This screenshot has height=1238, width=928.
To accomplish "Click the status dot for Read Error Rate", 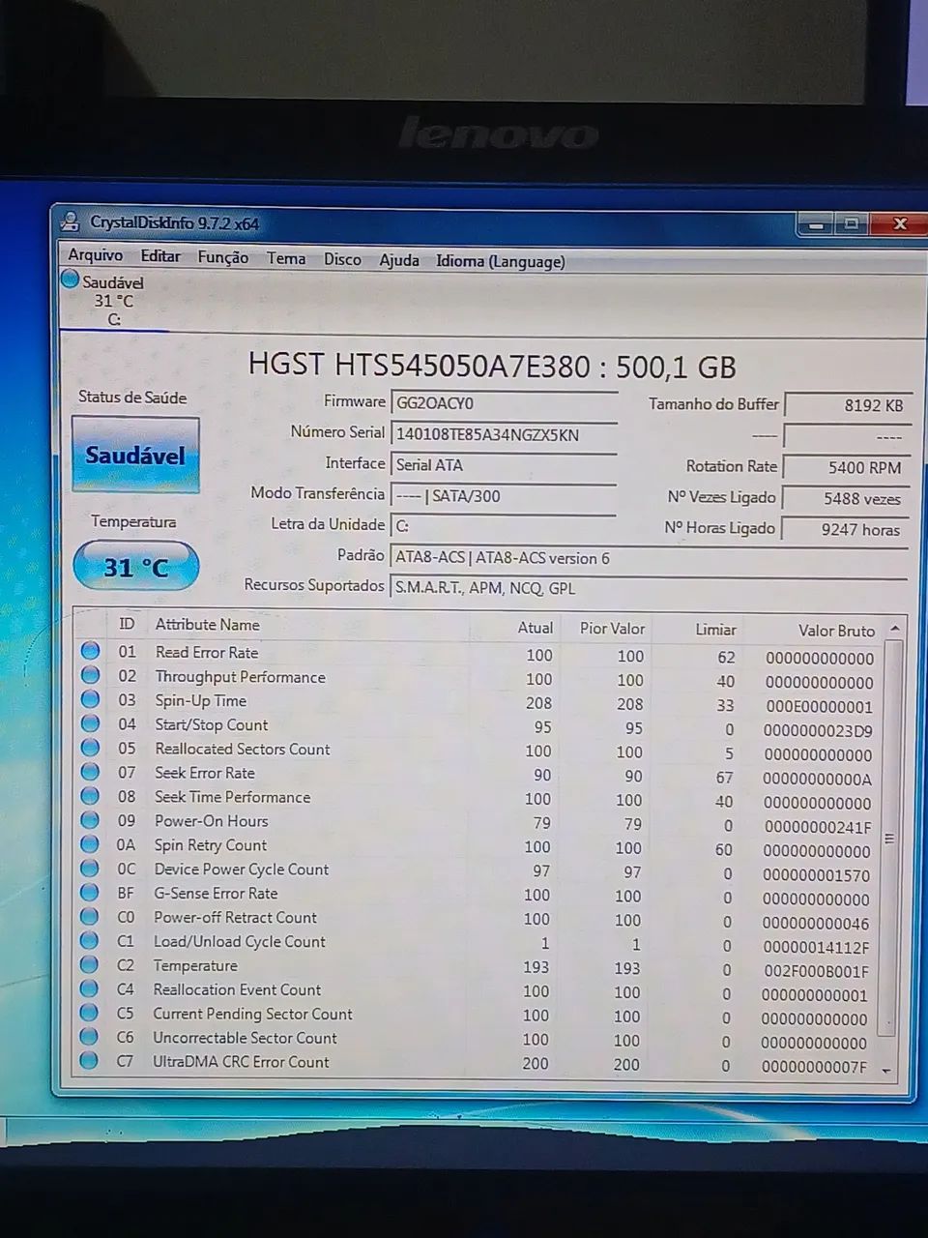I will [x=91, y=651].
